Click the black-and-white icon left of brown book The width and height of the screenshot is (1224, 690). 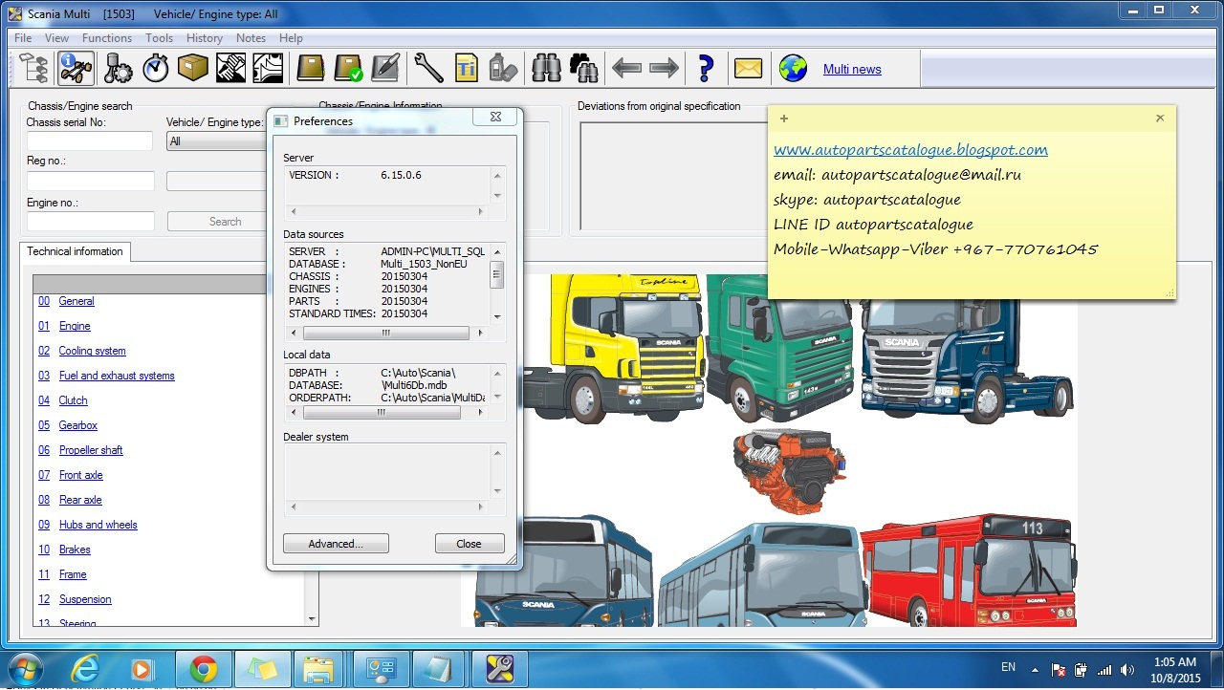[x=268, y=68]
